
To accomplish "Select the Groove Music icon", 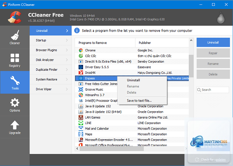I will pos(81,89).
